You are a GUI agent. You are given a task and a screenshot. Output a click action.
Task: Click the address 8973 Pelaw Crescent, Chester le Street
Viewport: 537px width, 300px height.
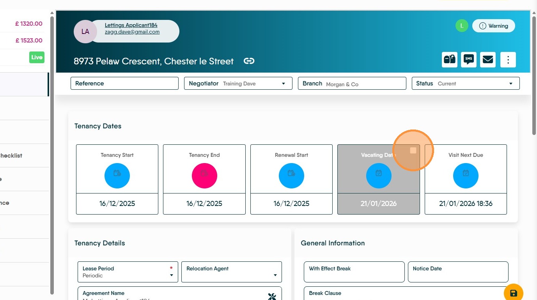[x=154, y=61]
